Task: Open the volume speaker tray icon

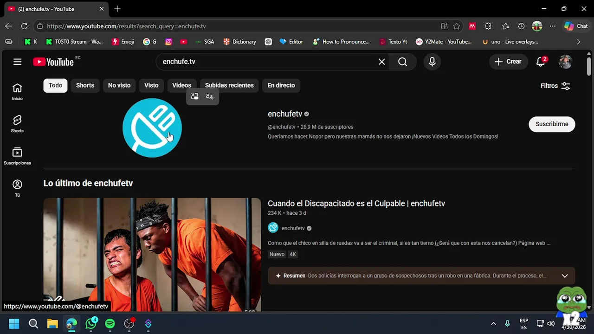Action: 551,324
